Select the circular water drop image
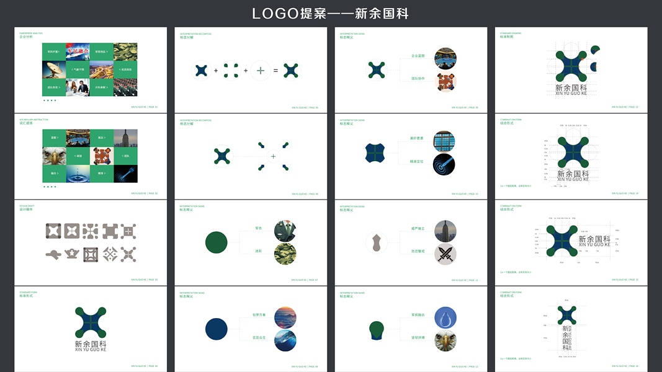 point(445,317)
